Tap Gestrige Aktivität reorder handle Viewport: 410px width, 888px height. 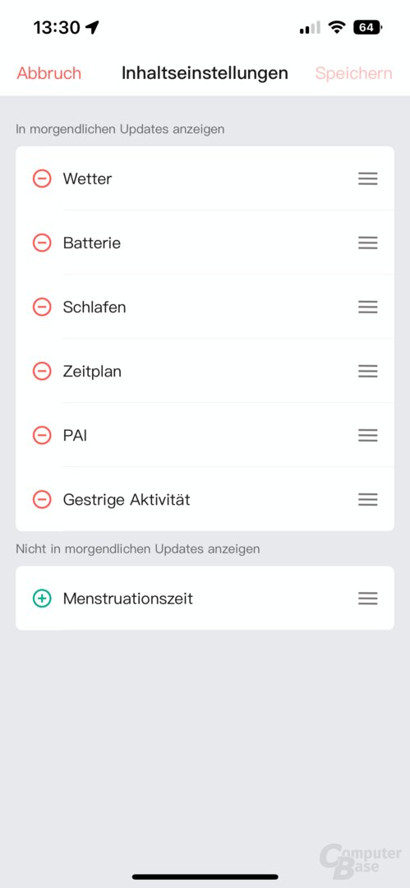(x=367, y=500)
